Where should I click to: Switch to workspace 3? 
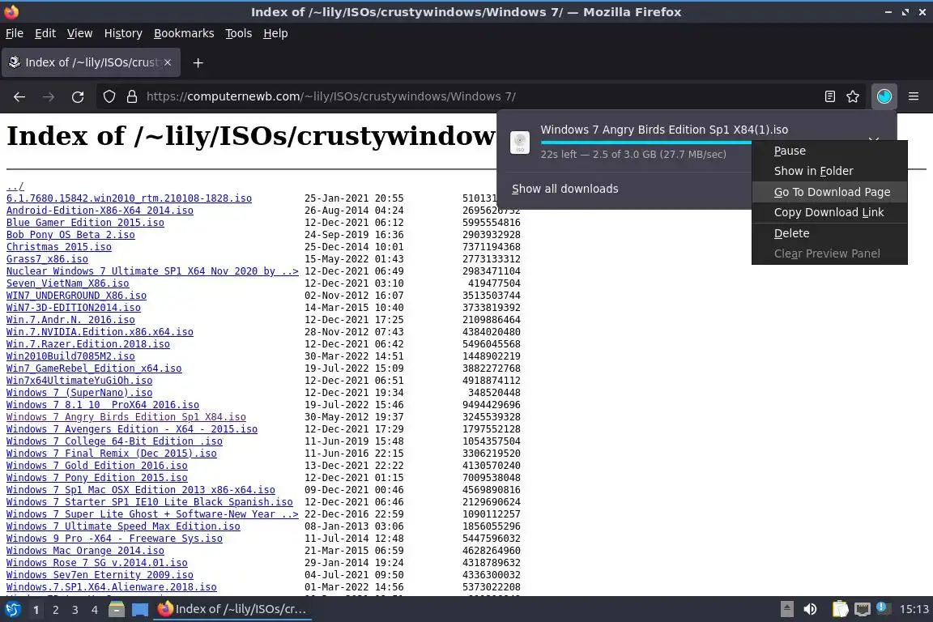[75, 610]
